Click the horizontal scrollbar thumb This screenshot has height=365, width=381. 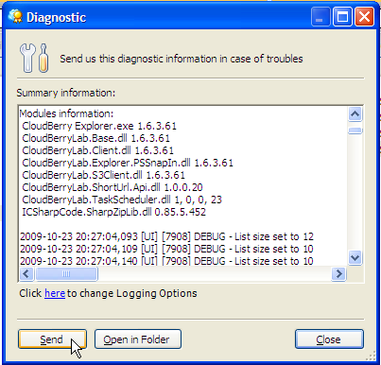(x=66, y=273)
